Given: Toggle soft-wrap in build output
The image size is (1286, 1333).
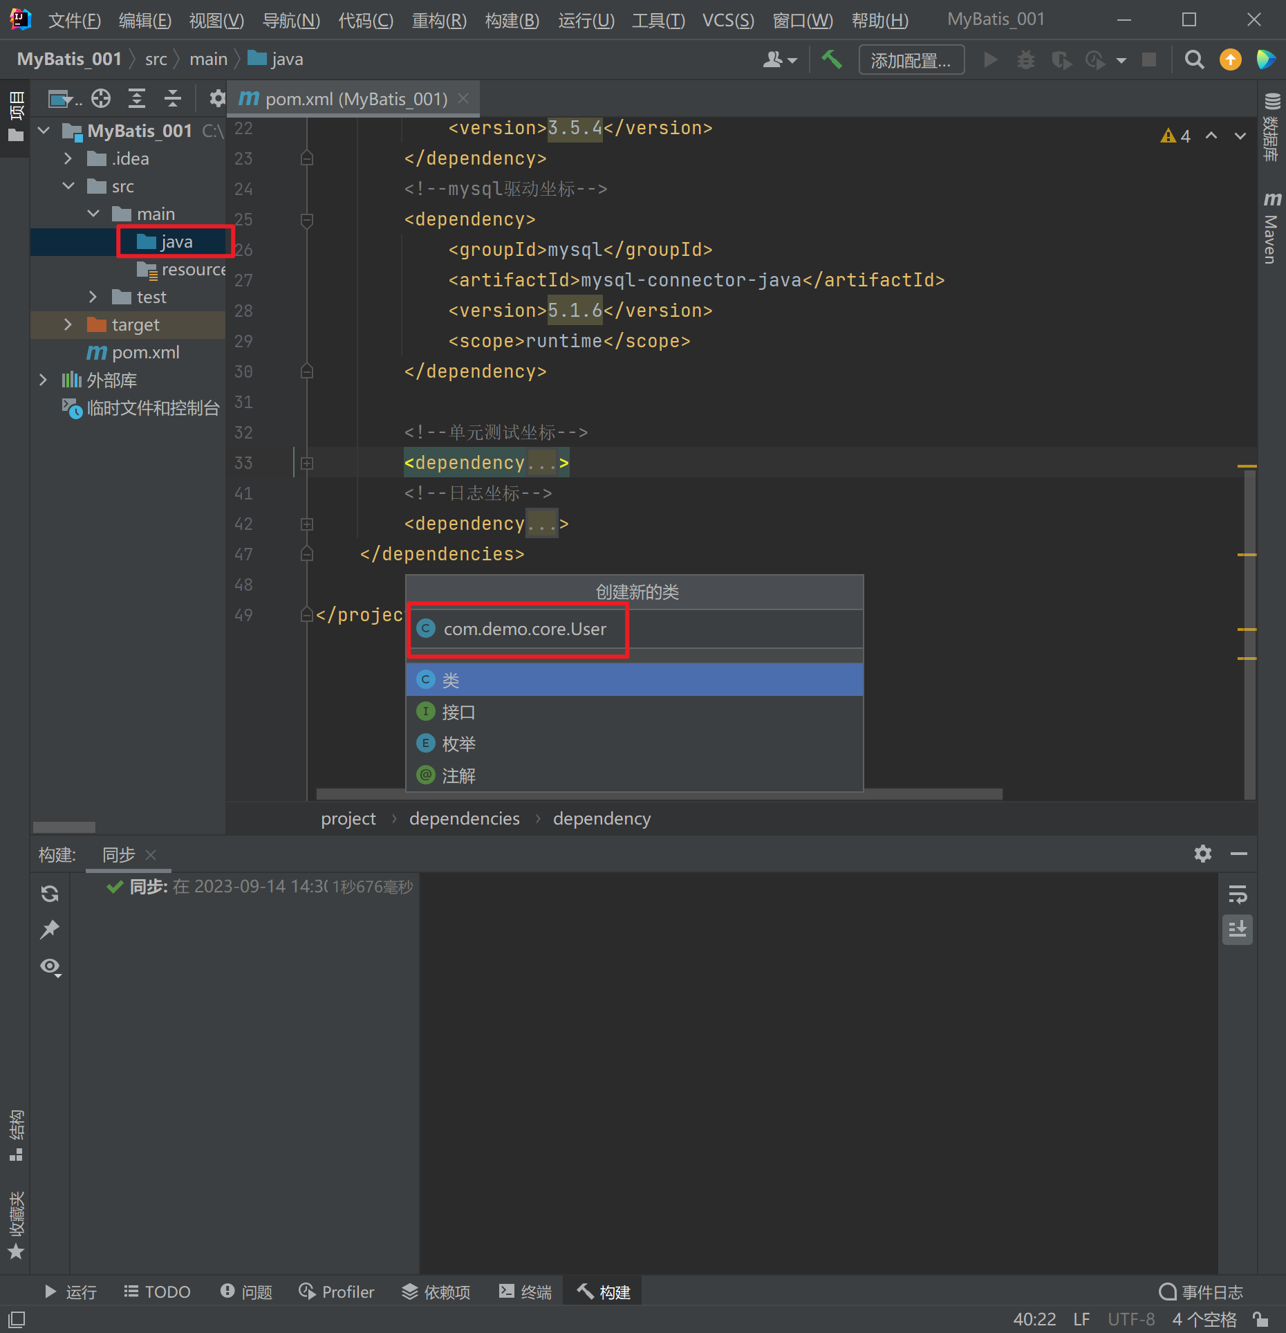Looking at the screenshot, I should (1237, 894).
